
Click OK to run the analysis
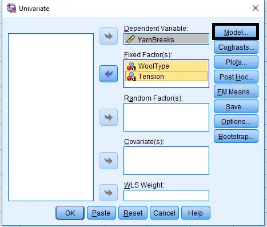click(70, 213)
